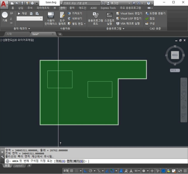Screen dimensions: 188x174
Task: Click the 로그인 sign-in button
Action: 113,3
